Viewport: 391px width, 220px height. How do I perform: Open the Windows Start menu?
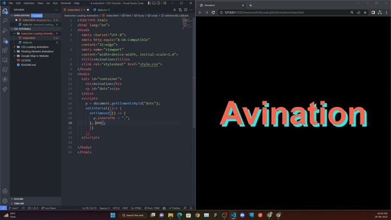tap(112, 215)
